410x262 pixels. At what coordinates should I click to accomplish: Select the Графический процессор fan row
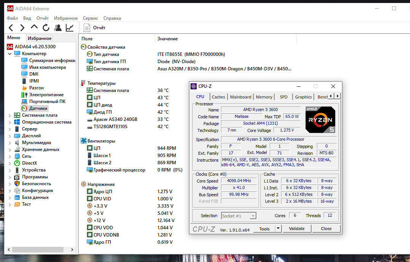[x=134, y=170]
